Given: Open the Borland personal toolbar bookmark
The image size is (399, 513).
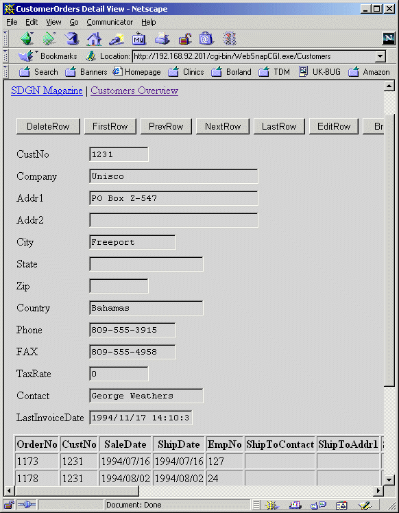Looking at the screenshot, I should pyautogui.click(x=231, y=72).
